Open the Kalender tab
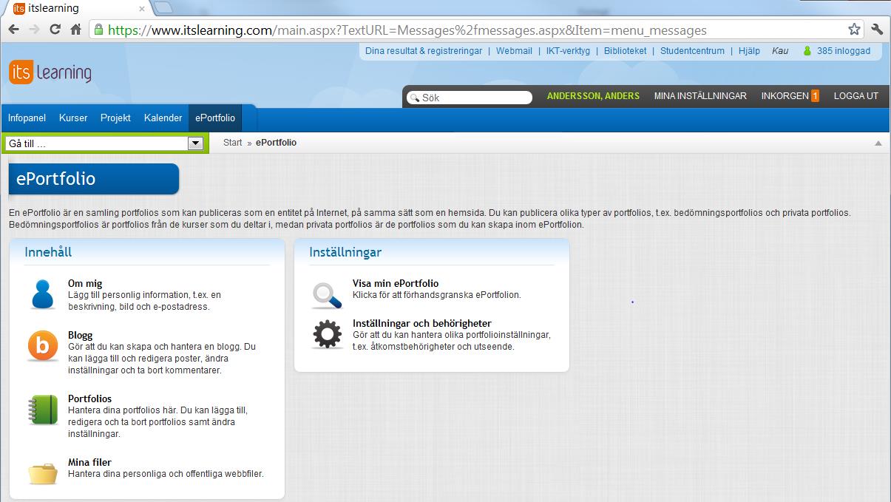This screenshot has height=502, width=891. (163, 118)
